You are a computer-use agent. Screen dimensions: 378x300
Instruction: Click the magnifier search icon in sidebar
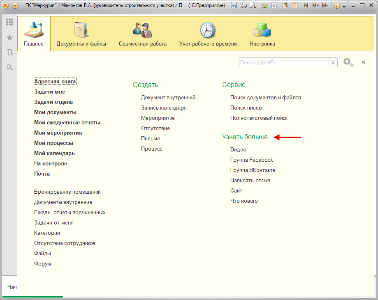(x=9, y=68)
